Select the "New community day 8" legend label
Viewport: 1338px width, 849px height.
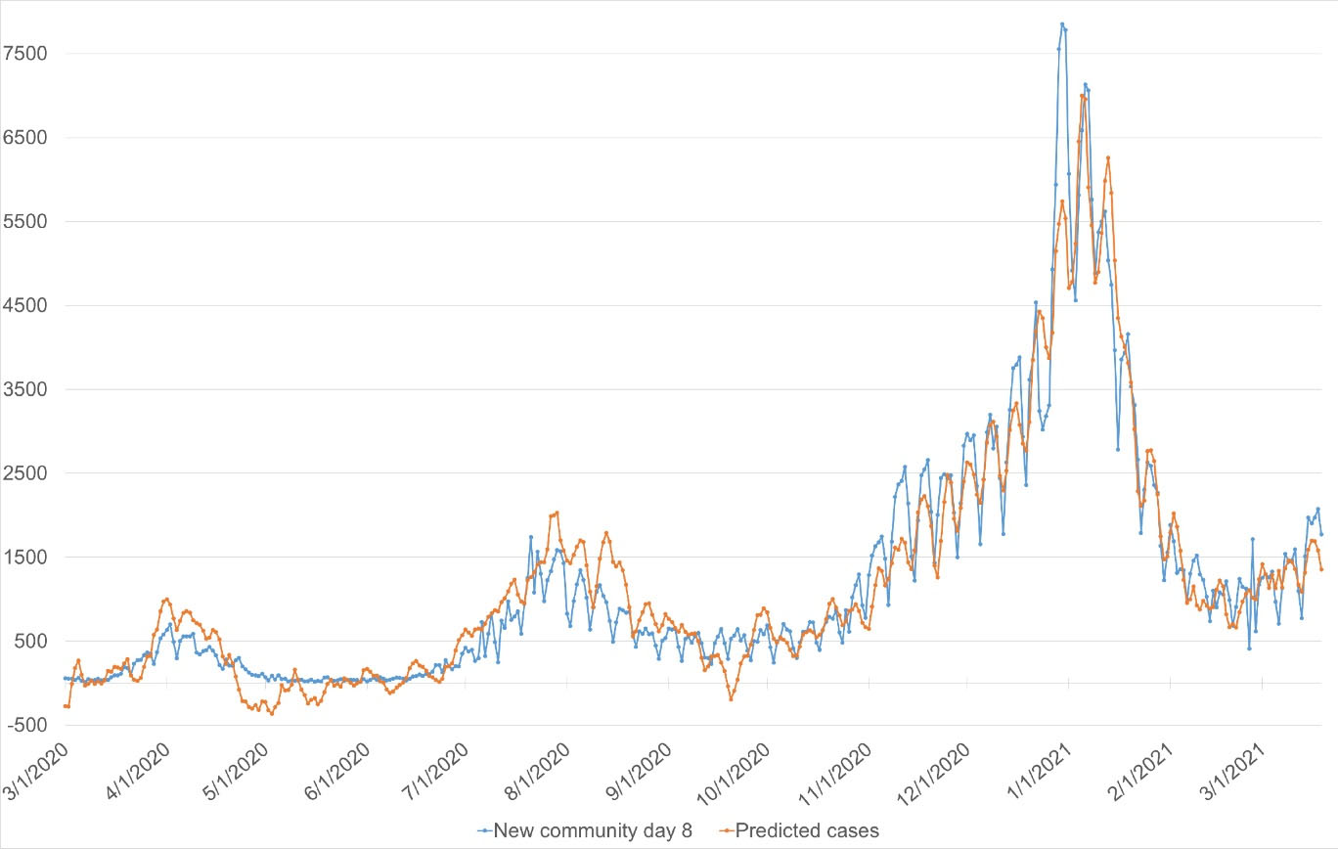(593, 831)
